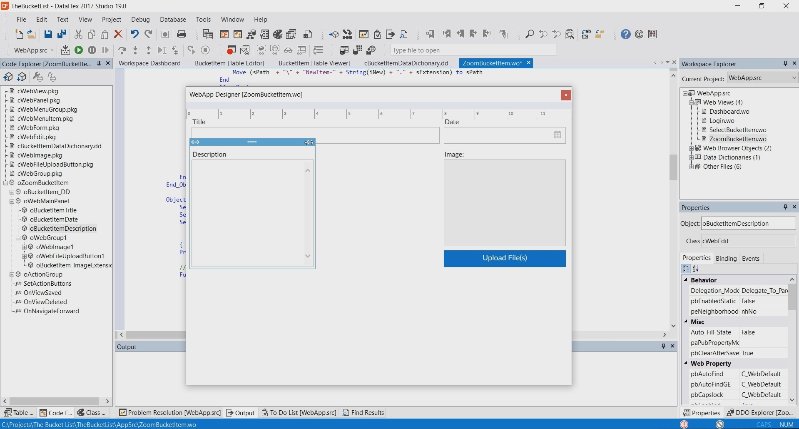This screenshot has width=799, height=429.
Task: Expand the Data Dictionaries (1) node
Action: (692, 157)
